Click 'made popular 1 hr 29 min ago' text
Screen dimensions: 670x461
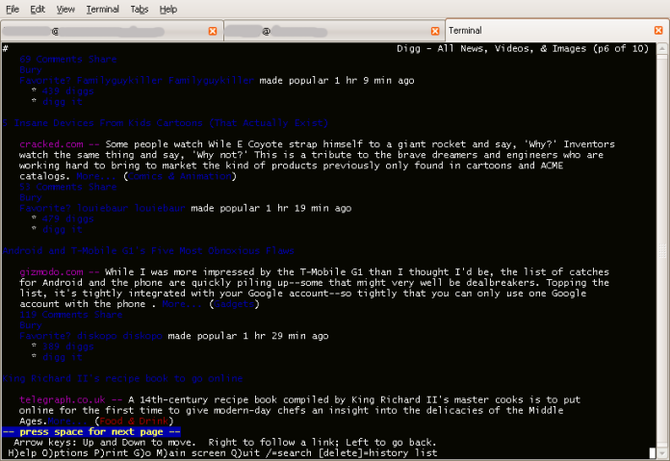(x=247, y=336)
